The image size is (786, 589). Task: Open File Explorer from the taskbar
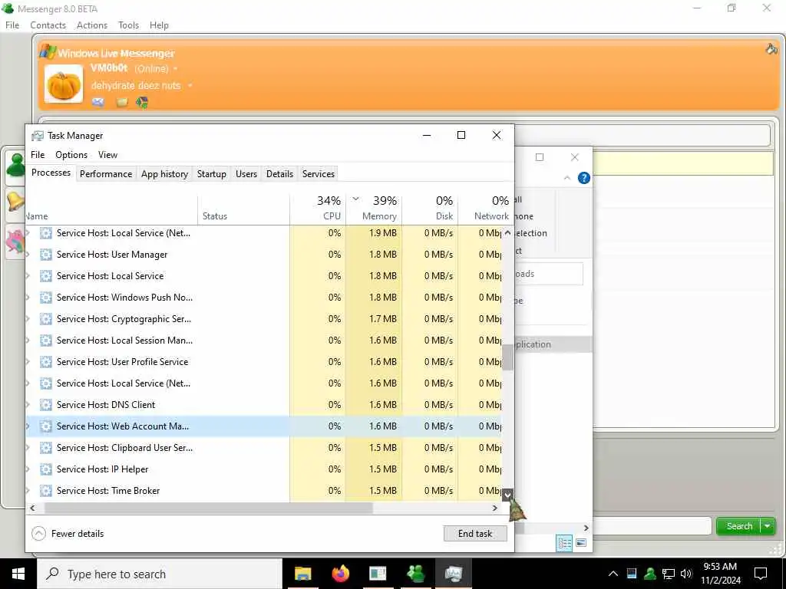[x=302, y=574]
